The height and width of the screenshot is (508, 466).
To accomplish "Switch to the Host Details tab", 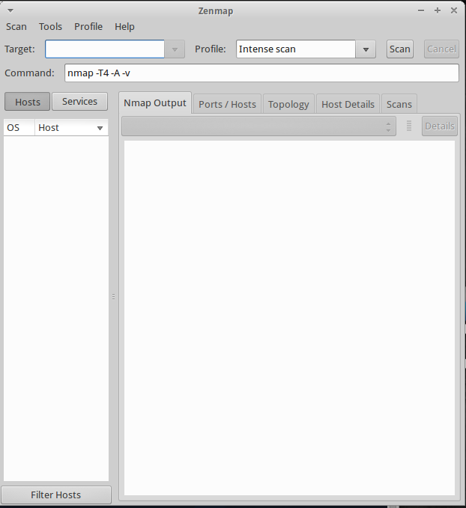I will pyautogui.click(x=348, y=104).
